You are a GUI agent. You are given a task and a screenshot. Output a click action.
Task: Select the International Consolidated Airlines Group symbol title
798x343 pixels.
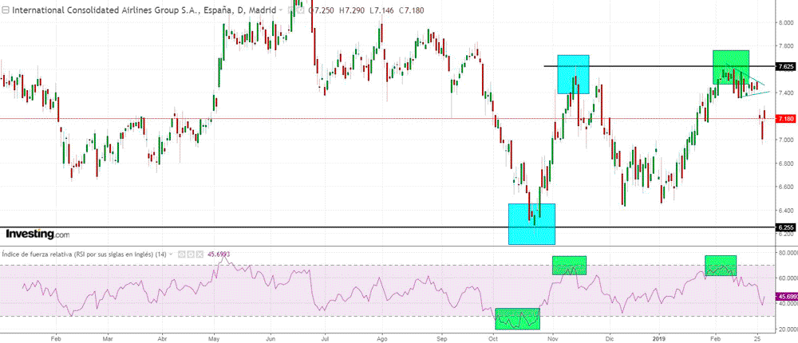144,10
